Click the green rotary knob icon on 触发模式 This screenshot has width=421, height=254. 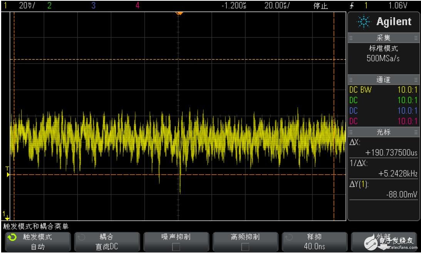click(12, 237)
